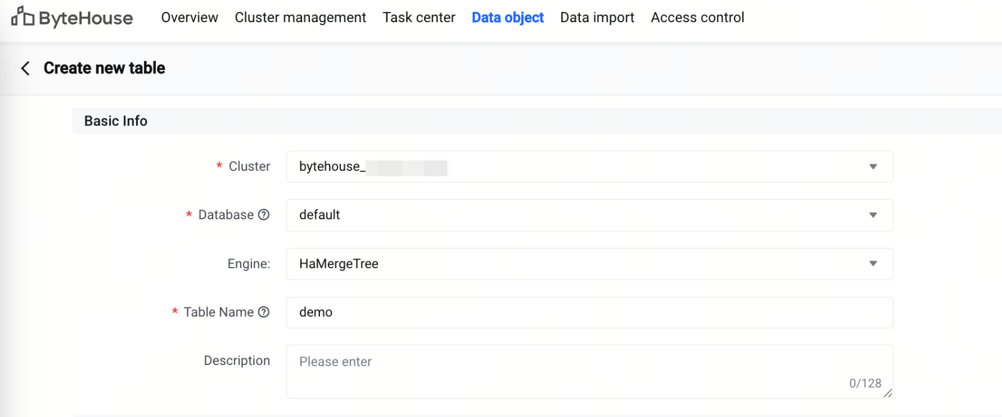Click the ByteHouse logo
This screenshot has height=417, width=1002.
(x=72, y=18)
